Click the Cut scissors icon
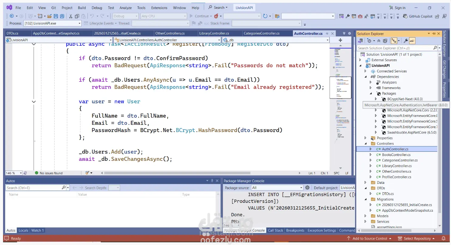 click(71, 16)
